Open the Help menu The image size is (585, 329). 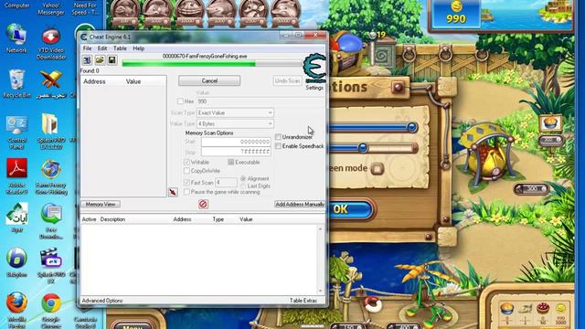click(x=138, y=48)
